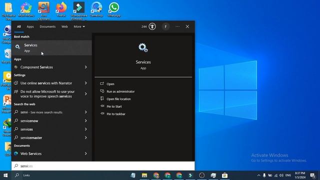This screenshot has width=320, height=180.
Task: Click the Web Services document Edge icon
Action: 16,153
